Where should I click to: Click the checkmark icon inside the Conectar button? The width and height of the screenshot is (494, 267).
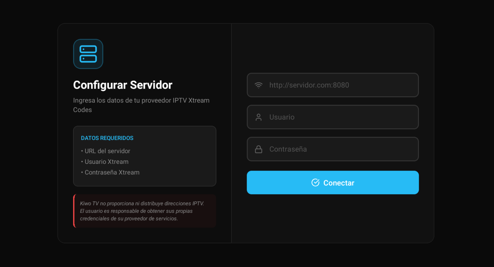pos(315,183)
